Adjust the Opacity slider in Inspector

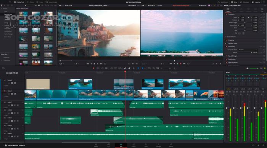click(245, 53)
